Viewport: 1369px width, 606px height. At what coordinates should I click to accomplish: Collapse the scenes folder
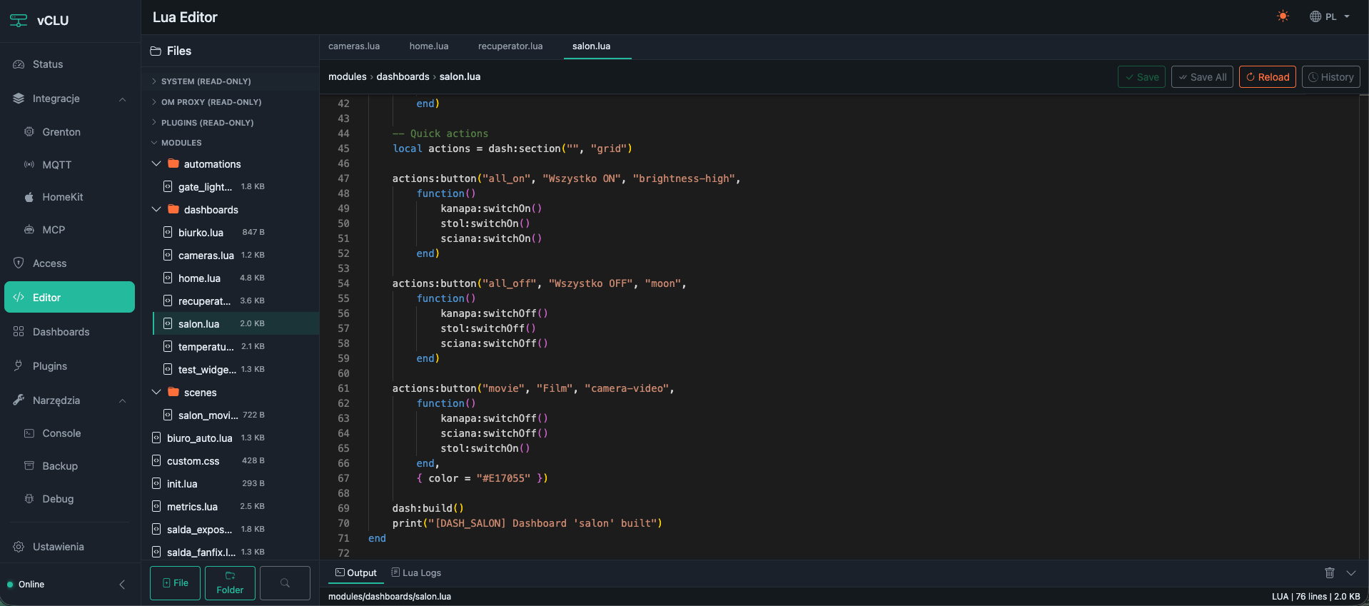(x=156, y=393)
